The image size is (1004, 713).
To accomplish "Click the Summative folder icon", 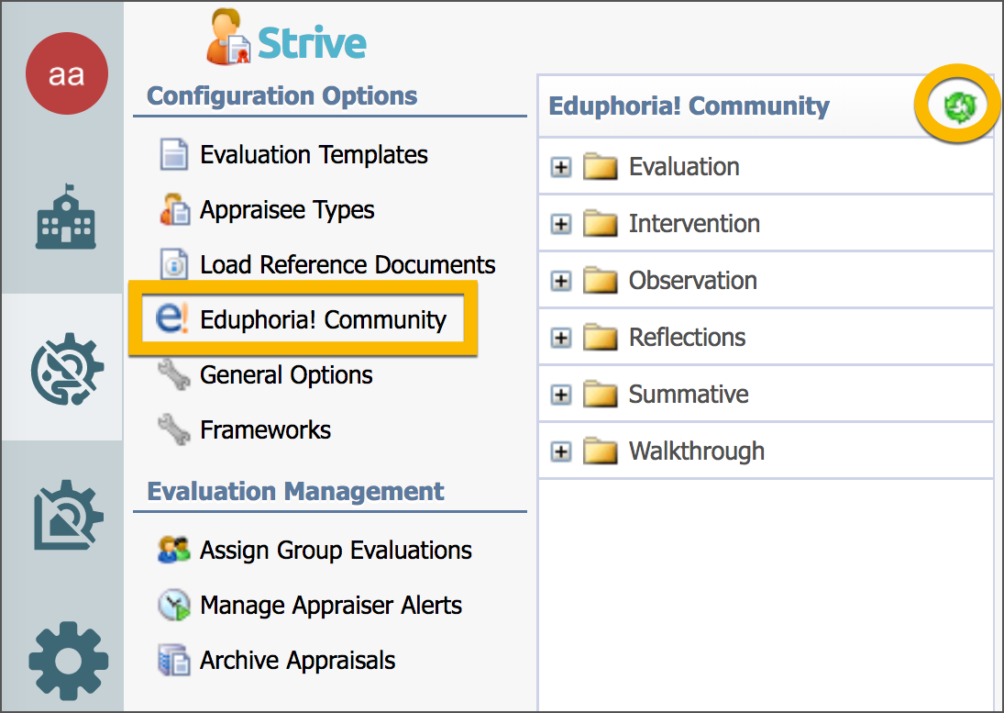I will click(x=600, y=394).
